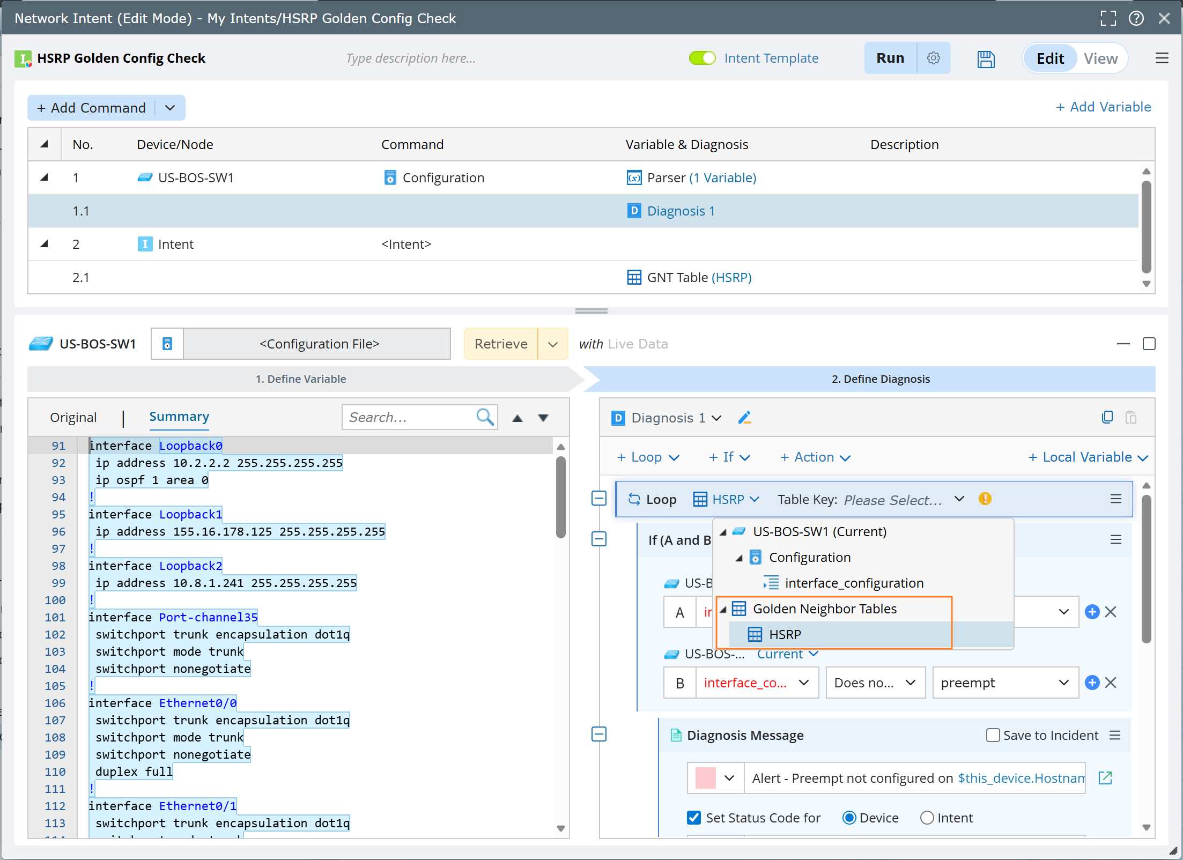Select the Intent radio button
The width and height of the screenshot is (1183, 860).
(x=927, y=818)
